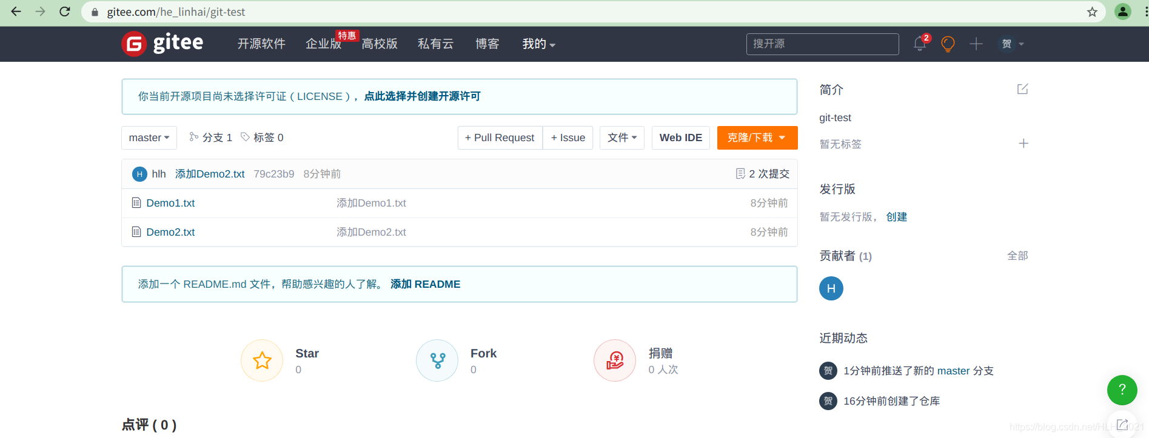The image size is (1149, 438).
Task: Click hlh commit author avatar
Action: click(139, 174)
